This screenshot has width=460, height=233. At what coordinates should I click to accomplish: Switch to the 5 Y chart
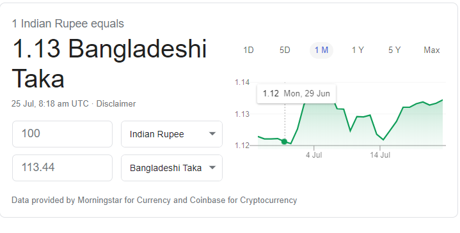click(394, 50)
